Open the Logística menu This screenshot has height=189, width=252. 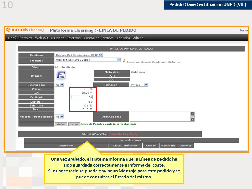123,38
